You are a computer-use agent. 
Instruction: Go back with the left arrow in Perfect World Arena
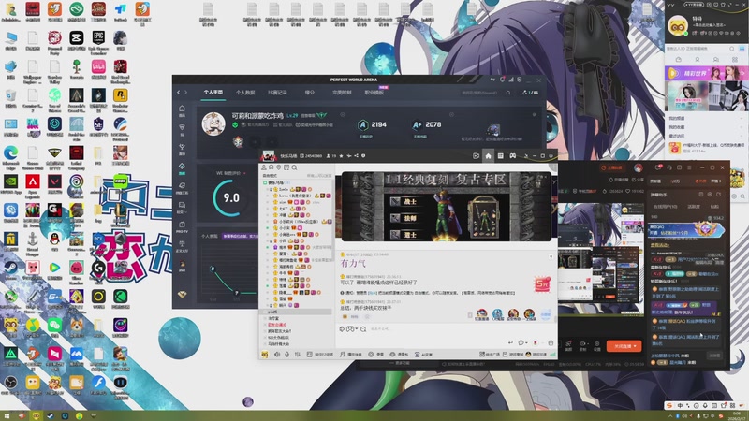tap(179, 93)
